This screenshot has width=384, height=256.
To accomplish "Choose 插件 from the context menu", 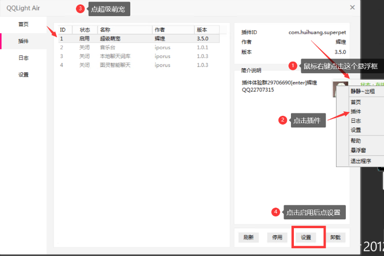I will tap(356, 111).
